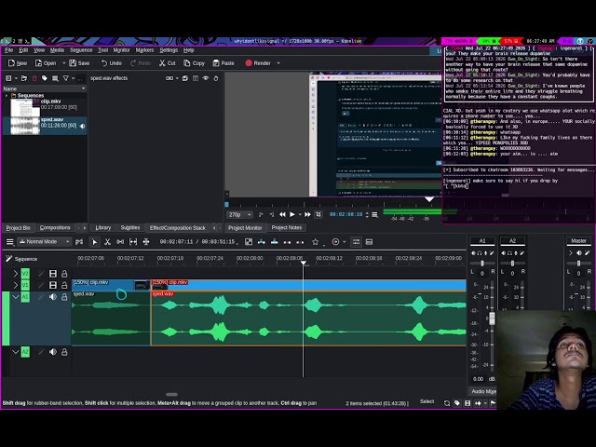Click the Overwrite clip zone icon

tap(275, 242)
